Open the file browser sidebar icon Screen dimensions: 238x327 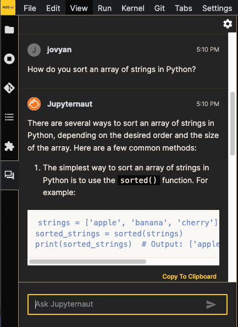click(x=9, y=30)
